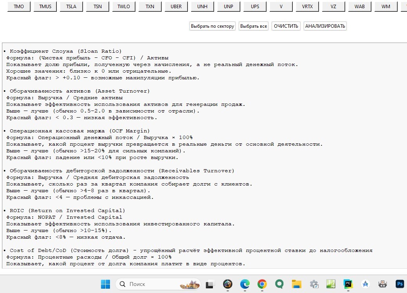Select the WAB ticker button
Image resolution: width=407 pixels, height=293 pixels.
click(360, 7)
